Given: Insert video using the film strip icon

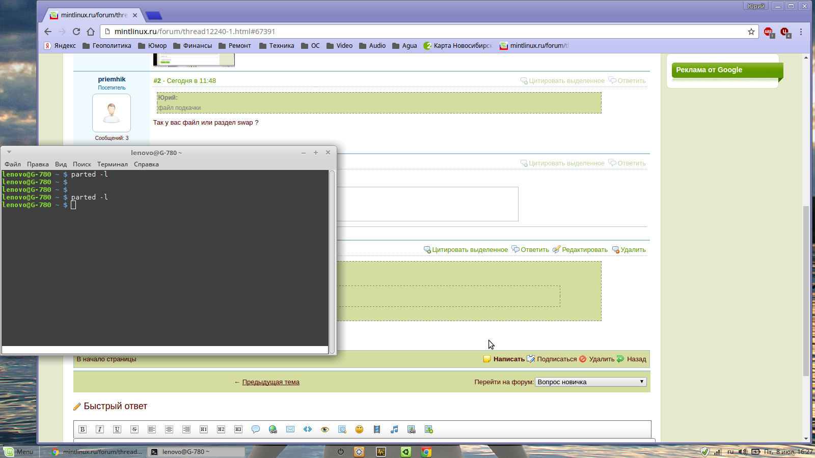Looking at the screenshot, I should 377,430.
